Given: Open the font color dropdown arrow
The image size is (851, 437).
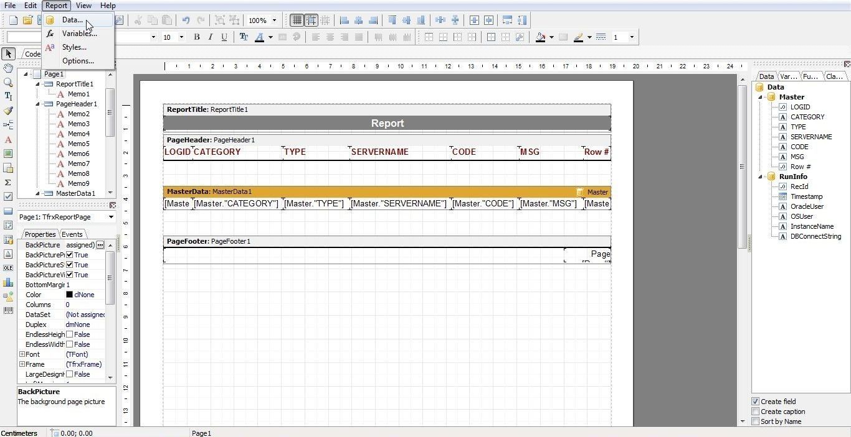Looking at the screenshot, I should click(270, 37).
